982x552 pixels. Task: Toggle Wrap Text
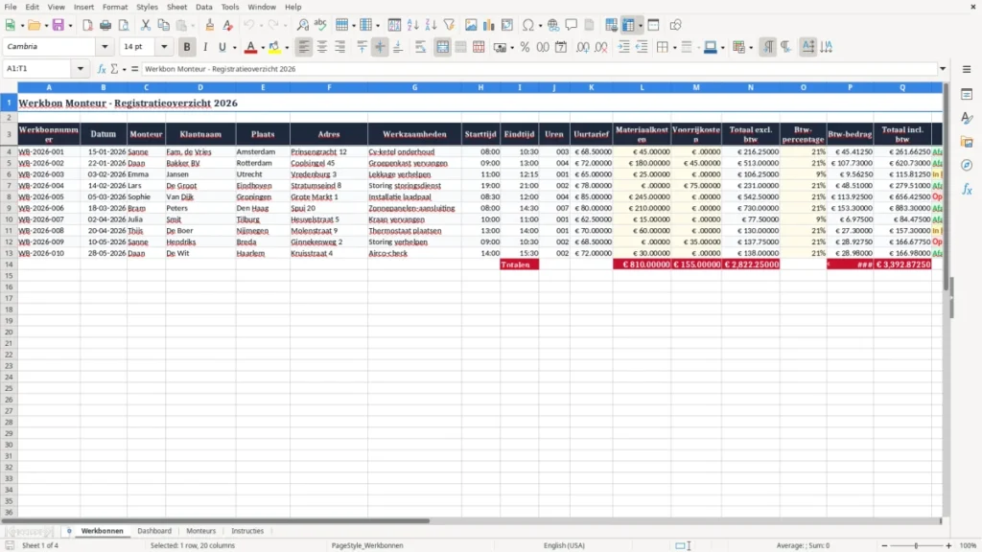coord(420,47)
